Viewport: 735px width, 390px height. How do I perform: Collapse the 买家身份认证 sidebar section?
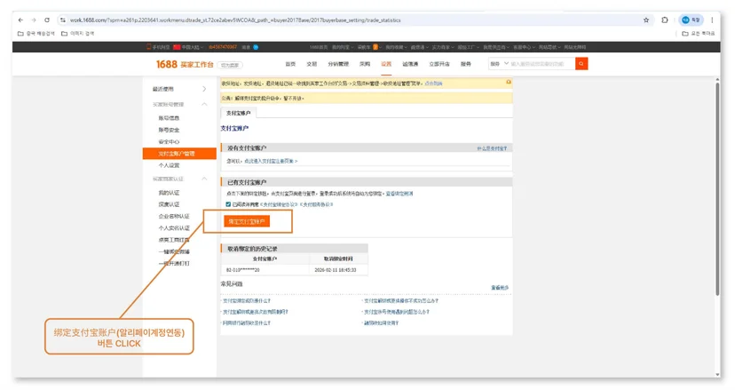[x=204, y=179]
